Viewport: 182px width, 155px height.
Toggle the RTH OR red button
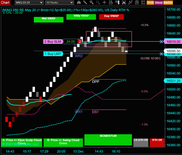(x=157, y=142)
